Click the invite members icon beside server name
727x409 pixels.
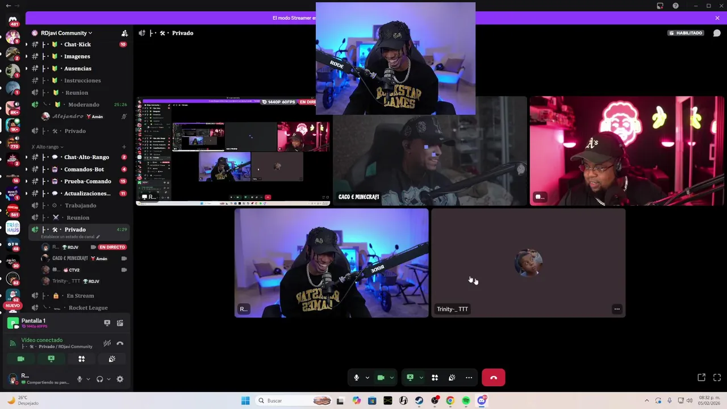[124, 33]
